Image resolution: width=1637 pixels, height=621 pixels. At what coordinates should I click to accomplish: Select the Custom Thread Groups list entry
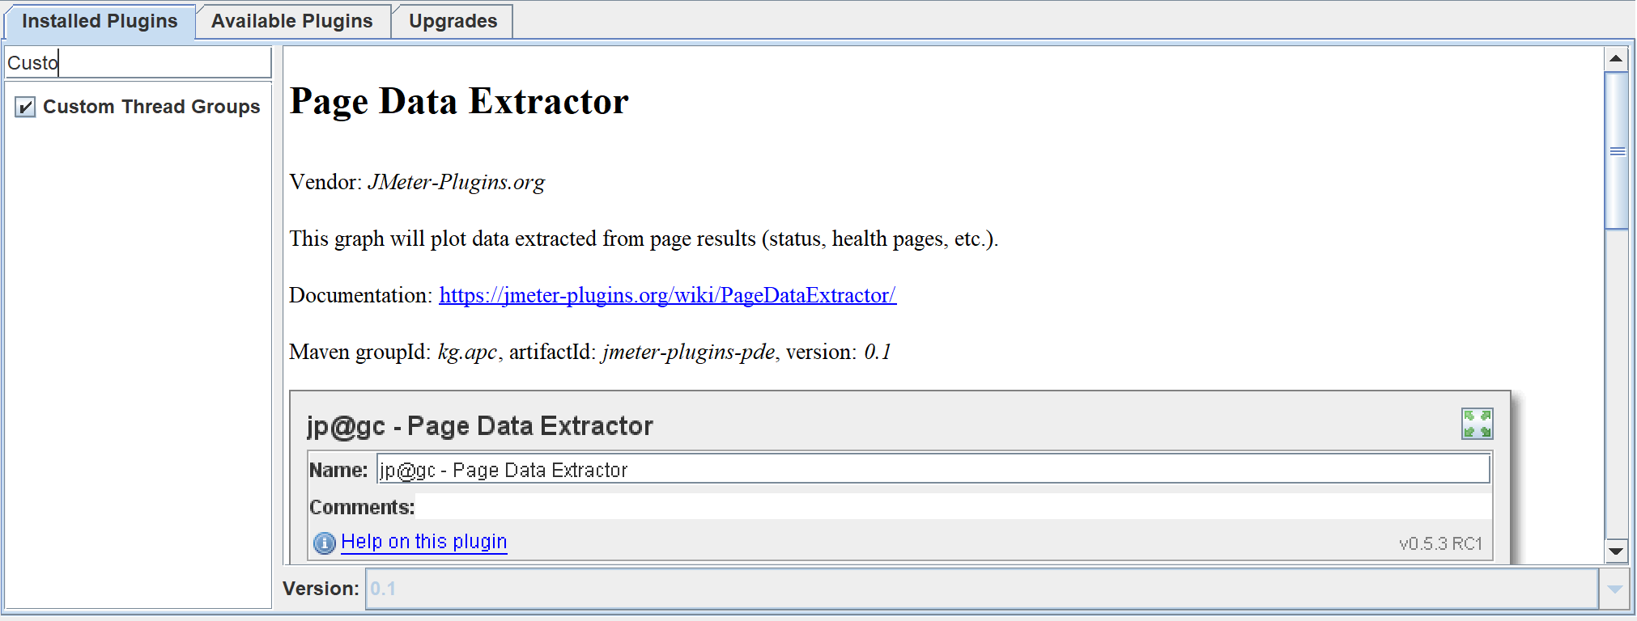[151, 107]
